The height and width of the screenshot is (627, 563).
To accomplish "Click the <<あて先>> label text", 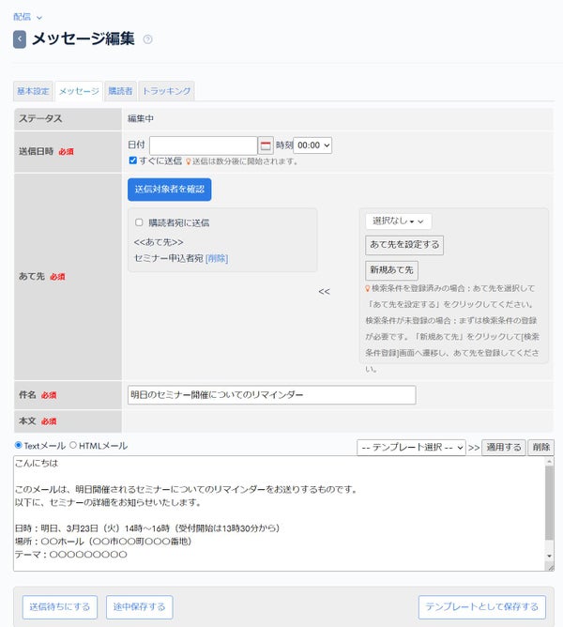I will coord(159,242).
